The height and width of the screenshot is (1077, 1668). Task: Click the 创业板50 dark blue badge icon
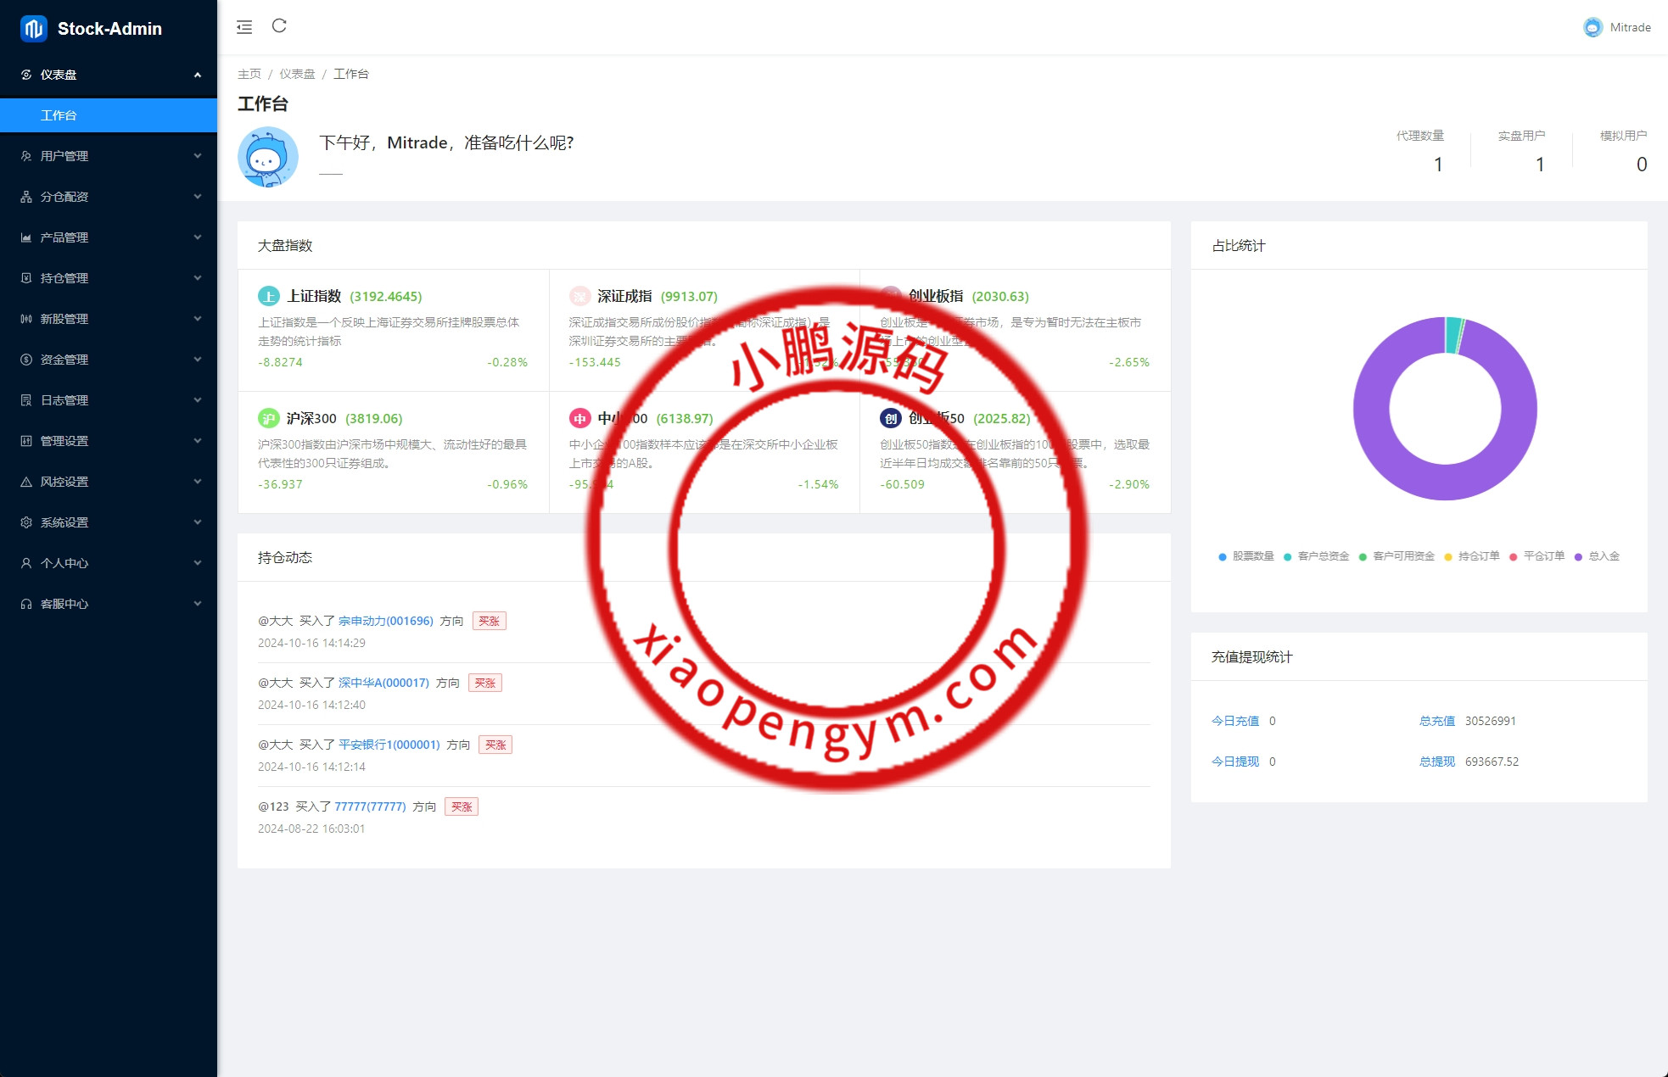[890, 418]
